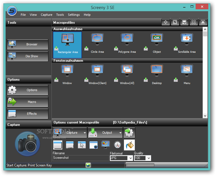
Task: Open the File menu
Action: 23,15
